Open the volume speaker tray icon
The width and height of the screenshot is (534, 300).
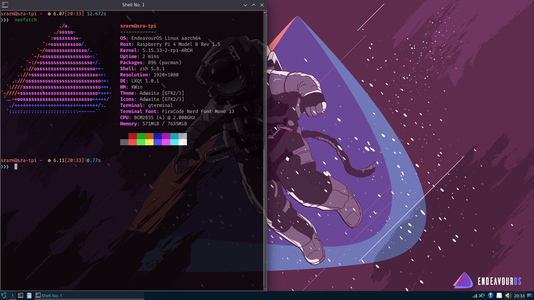click(x=508, y=296)
